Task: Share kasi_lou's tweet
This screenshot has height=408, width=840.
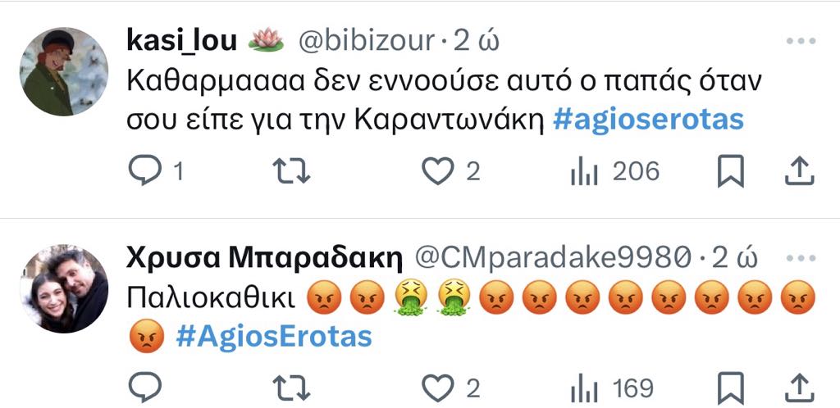Action: tap(800, 171)
